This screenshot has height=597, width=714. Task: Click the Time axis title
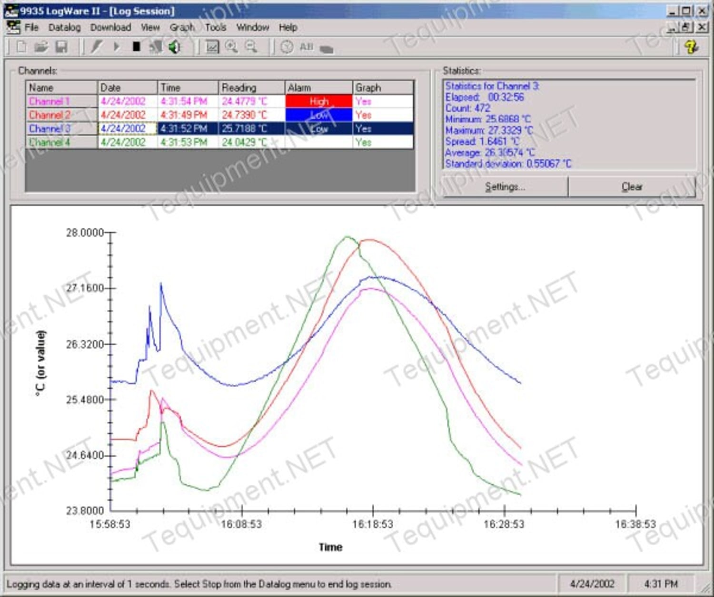(330, 547)
